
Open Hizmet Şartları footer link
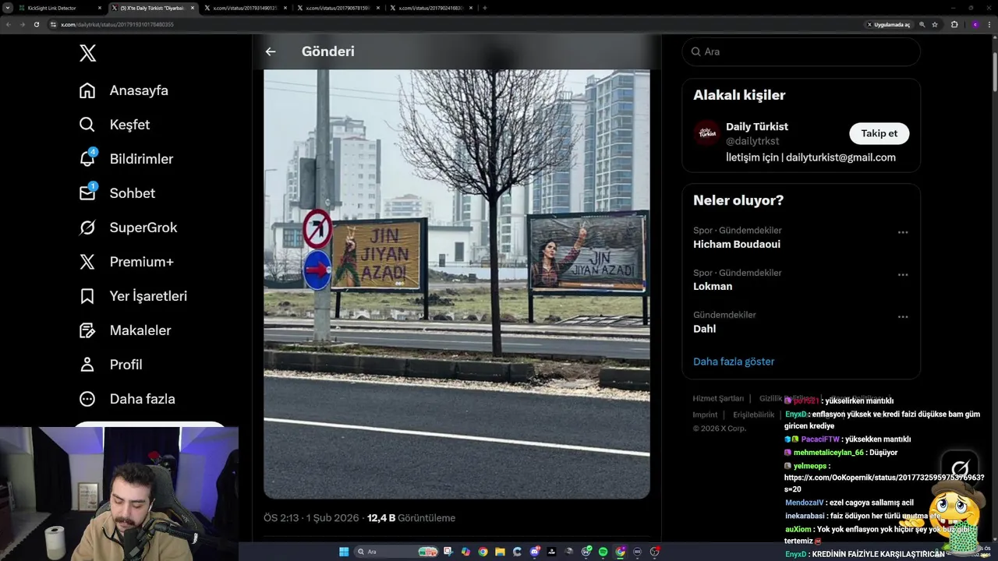click(718, 398)
